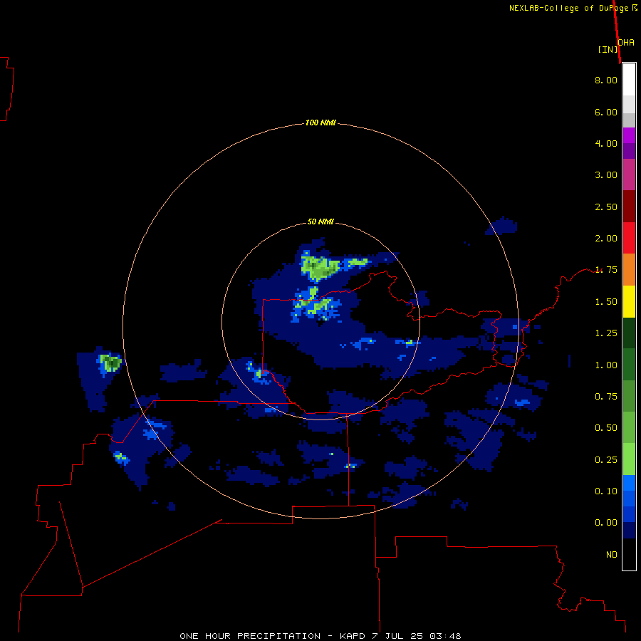Select the ND legend label
Viewport: 641px width, 641px height.
click(612, 555)
